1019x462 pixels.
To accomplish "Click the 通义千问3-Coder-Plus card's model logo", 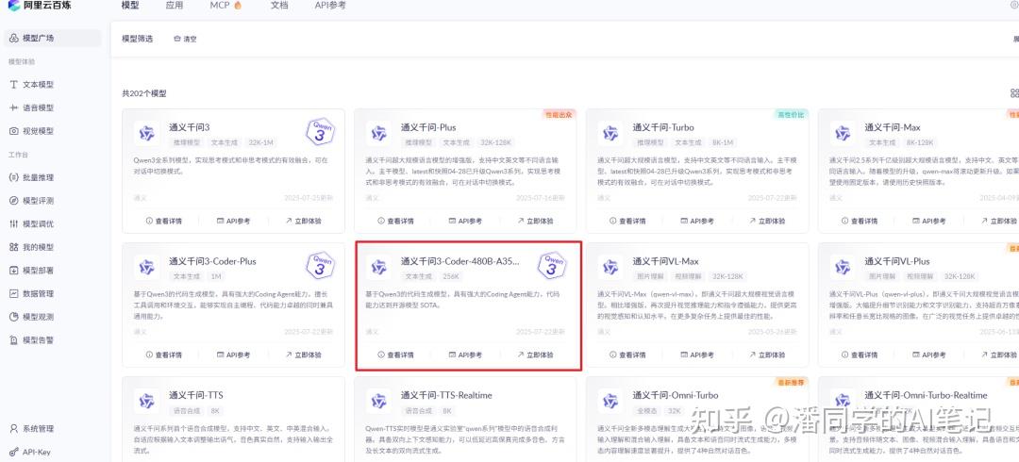I will click(x=147, y=267).
